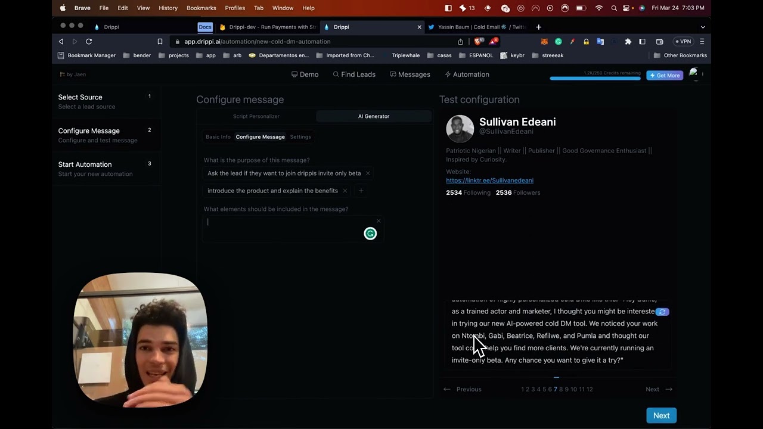763x429 pixels.
Task: Switch to Drippi-dev Run Payments tab
Action: (x=268, y=27)
